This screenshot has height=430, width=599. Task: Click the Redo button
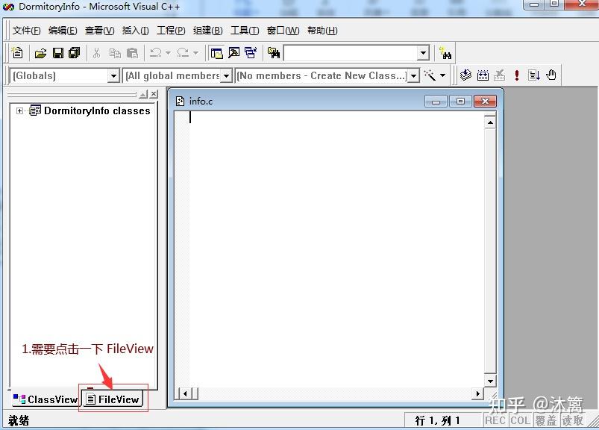coord(184,52)
